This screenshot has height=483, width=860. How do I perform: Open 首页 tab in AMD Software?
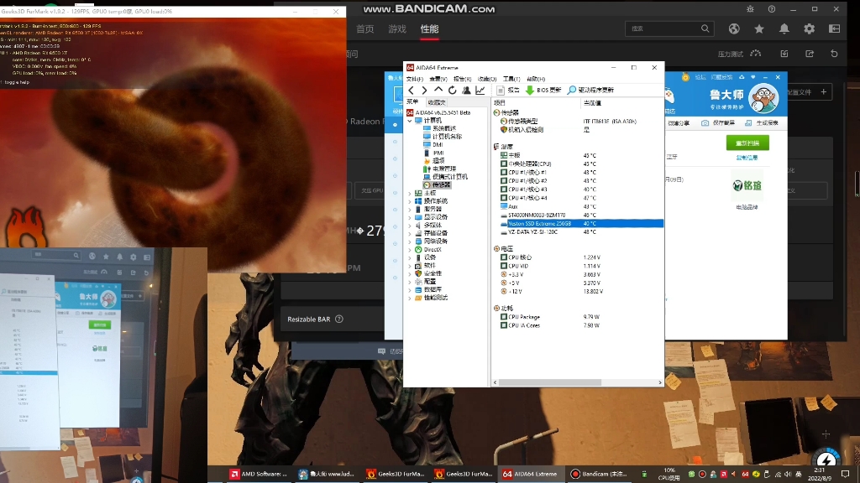click(365, 29)
